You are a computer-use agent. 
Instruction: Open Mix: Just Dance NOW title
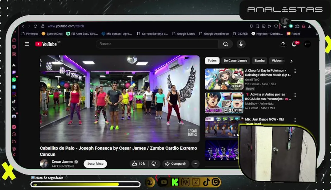(x=264, y=121)
